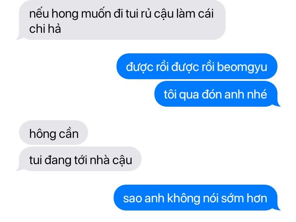Click the words "sao anh" in the last message
The width and height of the screenshot is (296, 222).
(x=144, y=198)
